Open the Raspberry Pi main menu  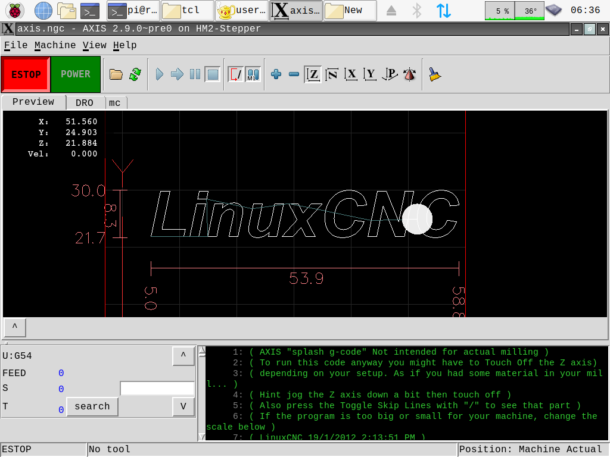[15, 11]
